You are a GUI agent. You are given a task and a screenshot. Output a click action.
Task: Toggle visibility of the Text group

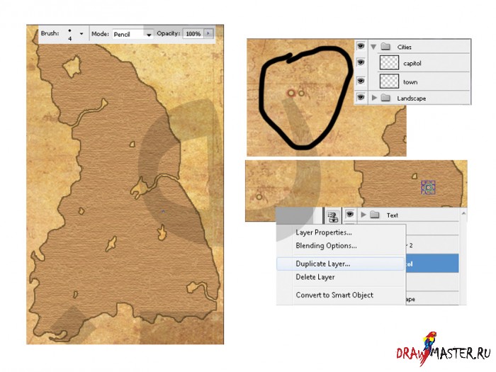349,215
